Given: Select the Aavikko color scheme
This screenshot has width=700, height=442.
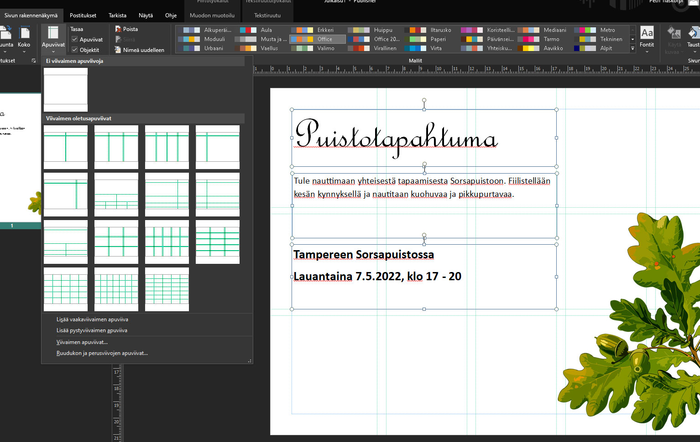Looking at the screenshot, I should click(x=544, y=48).
